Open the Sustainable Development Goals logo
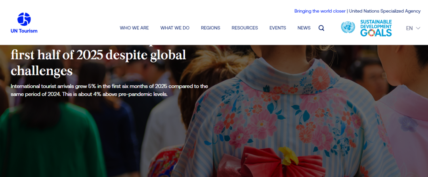Viewport: 428px width, 177px height. tap(376, 28)
